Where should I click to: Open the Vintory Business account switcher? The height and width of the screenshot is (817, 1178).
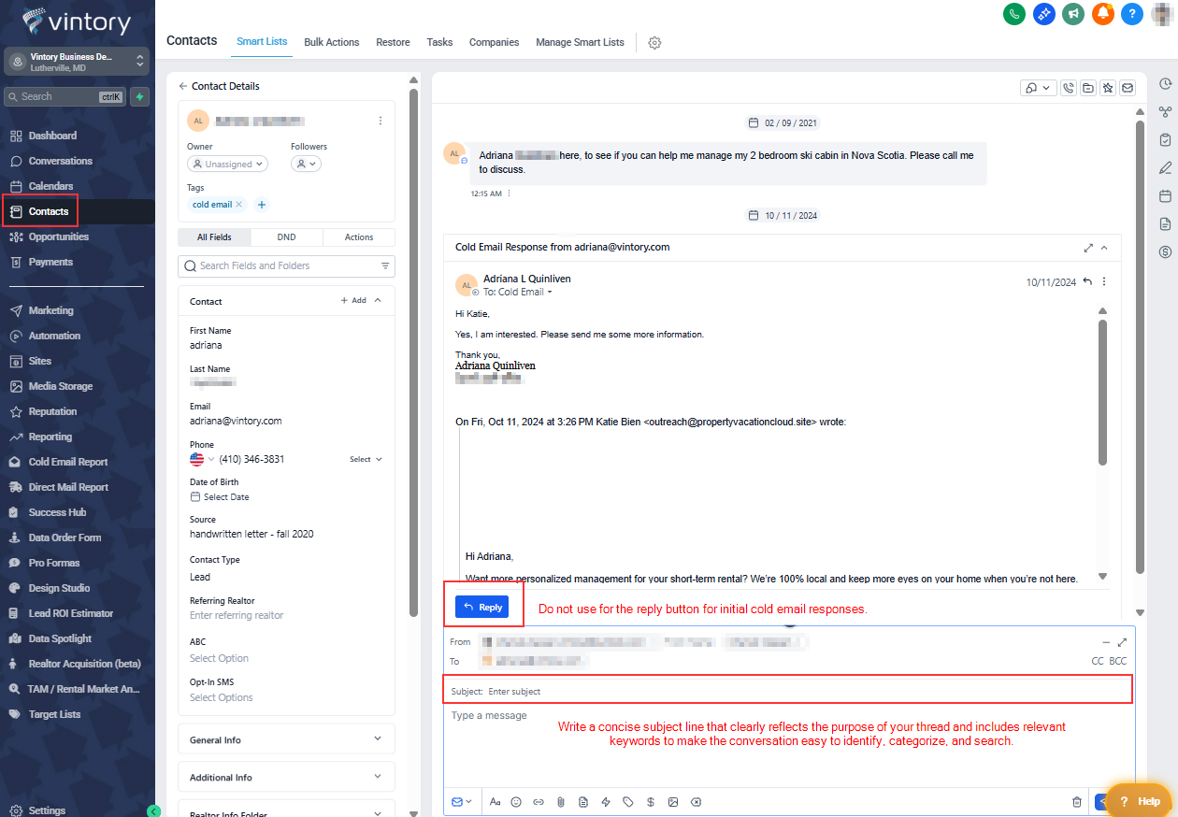click(77, 62)
